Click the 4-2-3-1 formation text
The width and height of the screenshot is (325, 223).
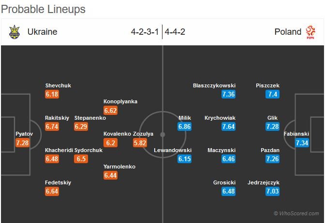pyautogui.click(x=145, y=32)
